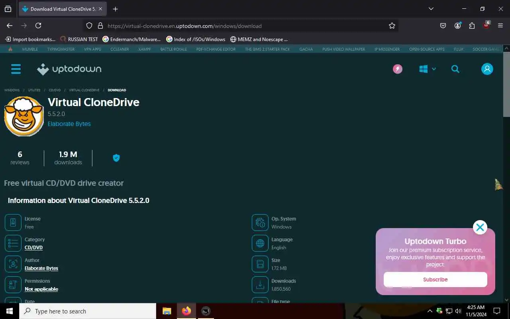Open the Extensions puzzle icon

coord(472,26)
